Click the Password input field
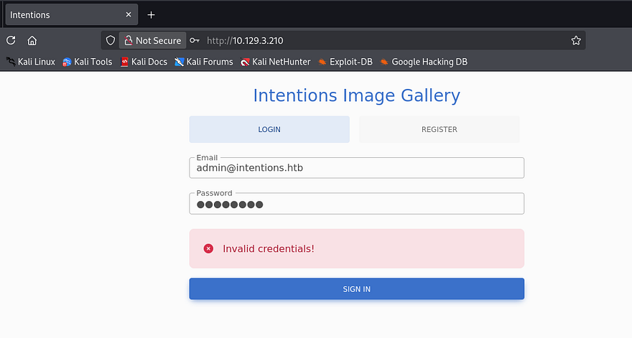 point(356,204)
